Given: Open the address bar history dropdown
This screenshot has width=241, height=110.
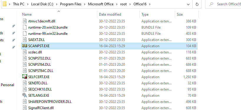Looking at the screenshot, I should pos(188,4).
